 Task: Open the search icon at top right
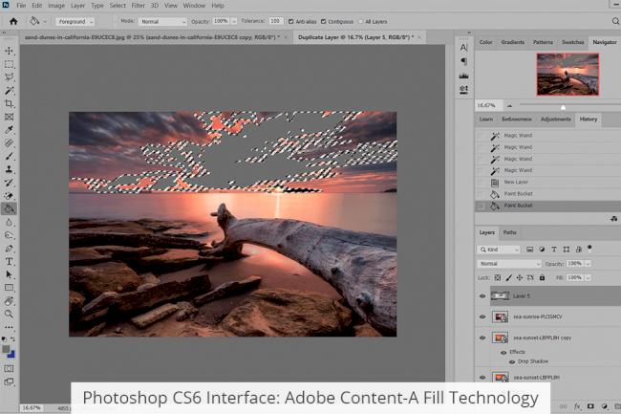click(615, 21)
